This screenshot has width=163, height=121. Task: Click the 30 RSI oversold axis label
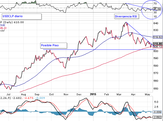pyautogui.click(x=155, y=12)
